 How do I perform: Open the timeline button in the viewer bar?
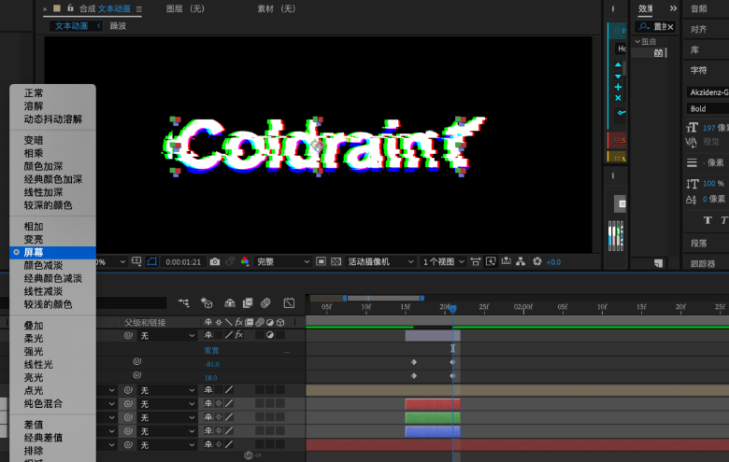click(506, 262)
